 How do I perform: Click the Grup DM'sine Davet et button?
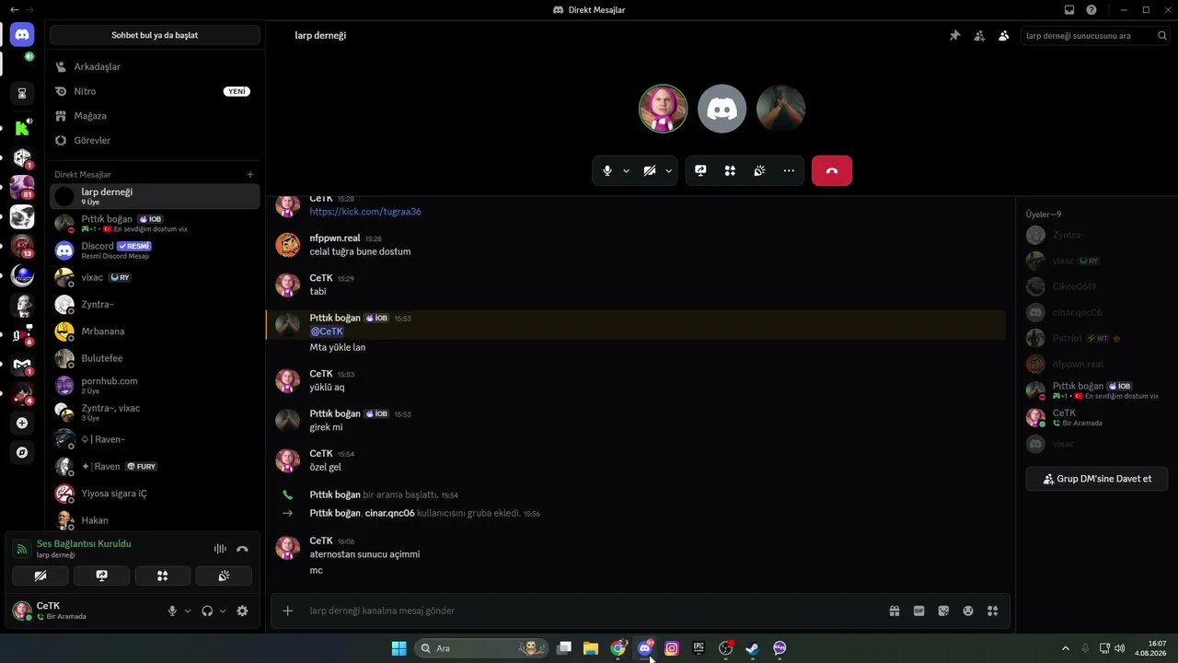click(1096, 479)
